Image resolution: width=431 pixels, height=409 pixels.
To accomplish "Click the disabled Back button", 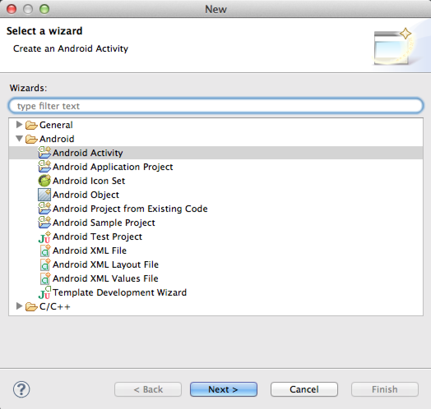I will pyautogui.click(x=148, y=389).
